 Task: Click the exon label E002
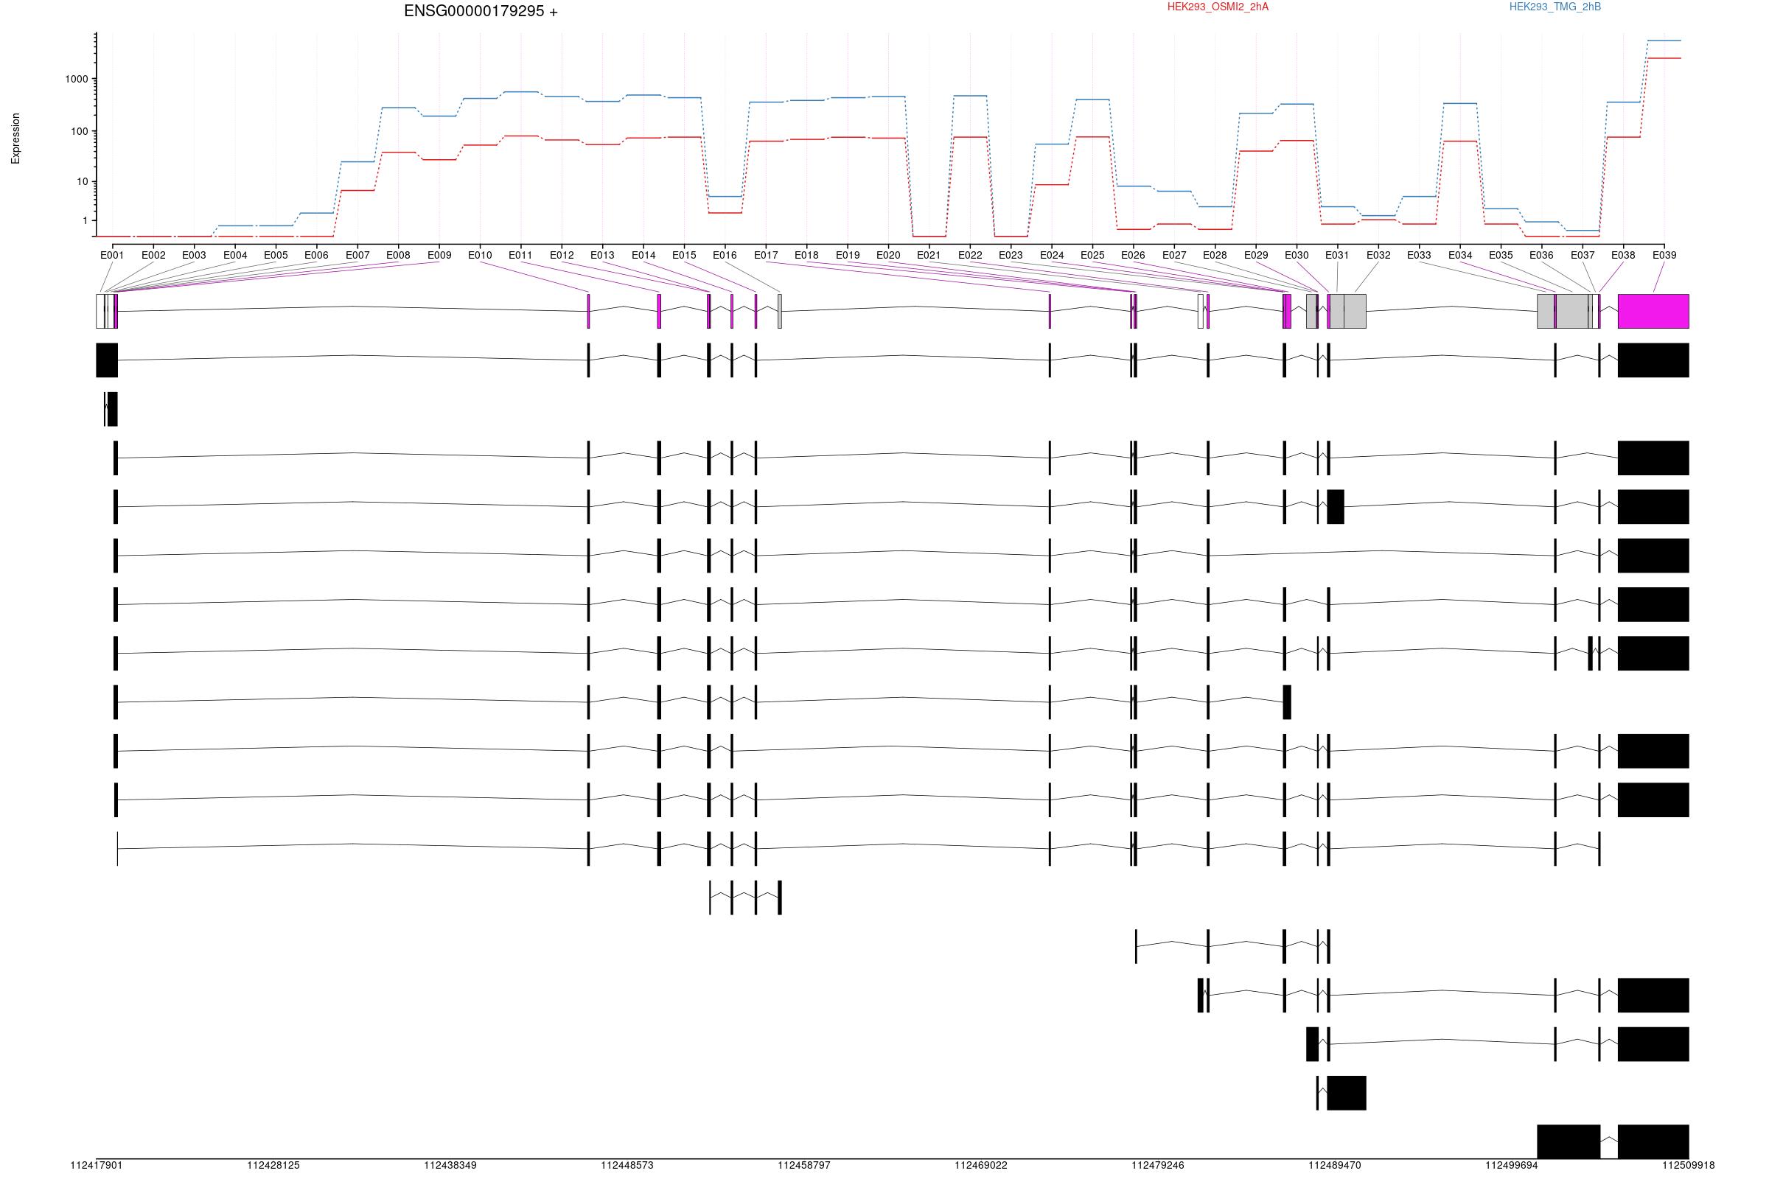point(153,255)
